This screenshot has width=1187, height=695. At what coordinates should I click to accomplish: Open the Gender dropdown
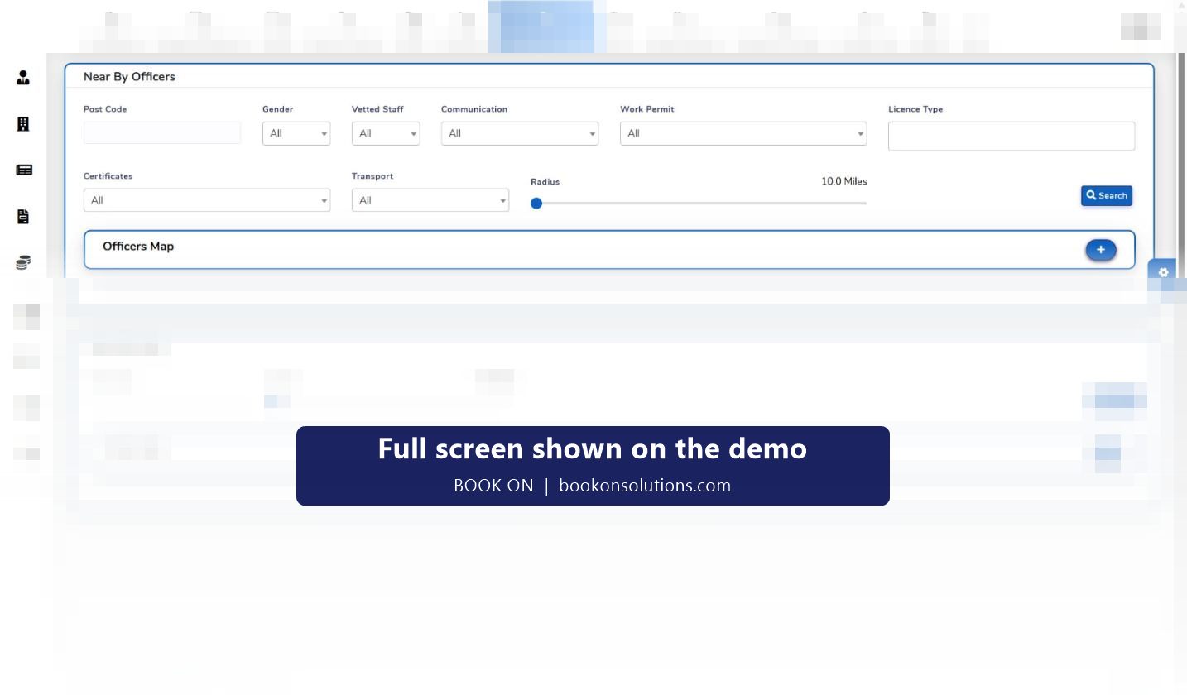click(x=296, y=133)
